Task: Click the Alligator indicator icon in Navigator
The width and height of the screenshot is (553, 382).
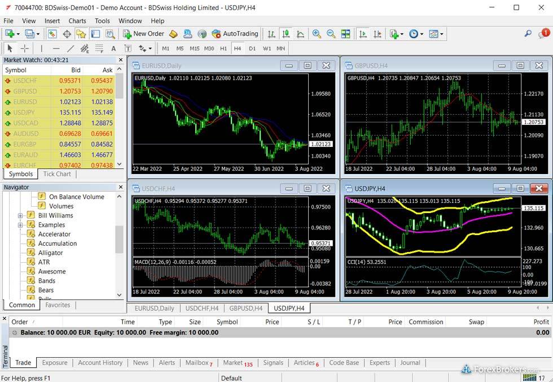Action: 31,253
